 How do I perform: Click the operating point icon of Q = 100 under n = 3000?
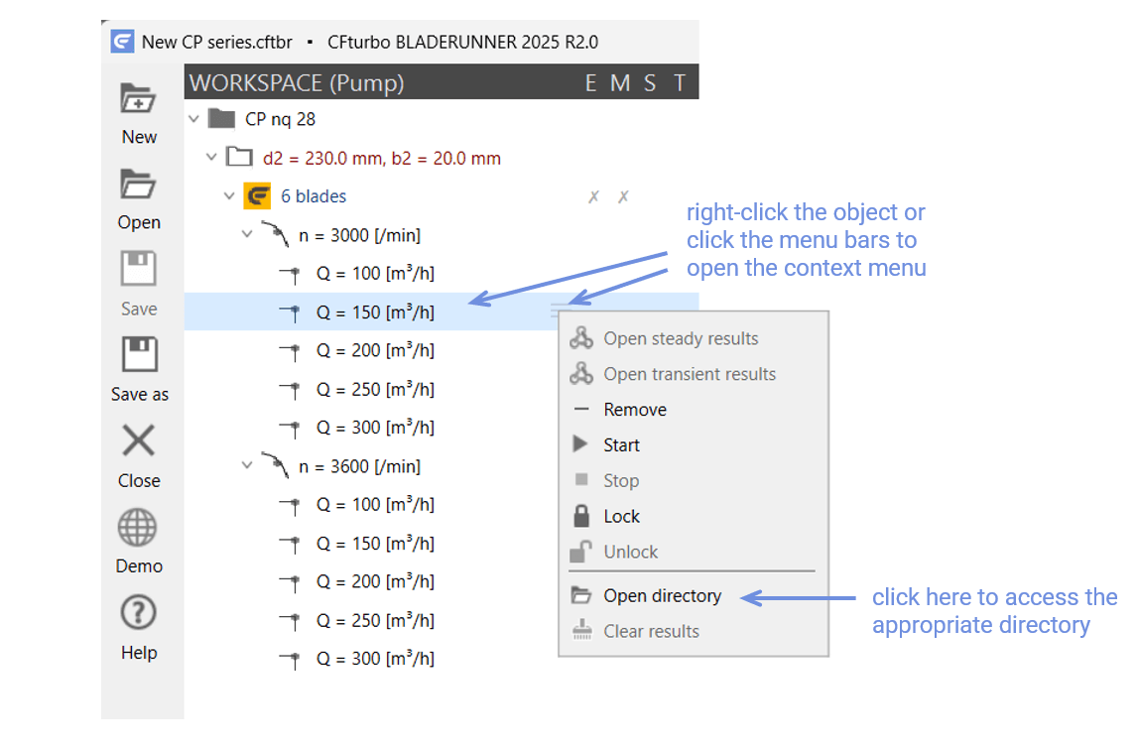click(291, 275)
